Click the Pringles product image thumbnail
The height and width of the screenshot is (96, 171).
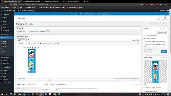click(x=155, y=71)
